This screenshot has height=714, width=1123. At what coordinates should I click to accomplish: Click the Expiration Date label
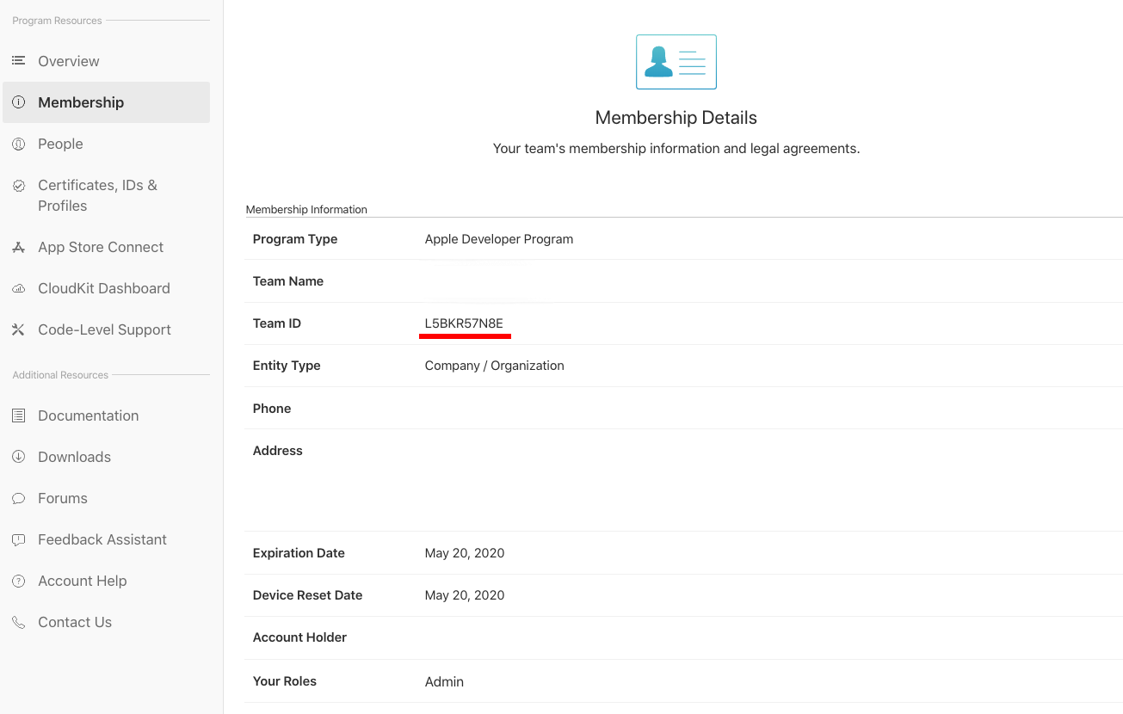point(299,553)
